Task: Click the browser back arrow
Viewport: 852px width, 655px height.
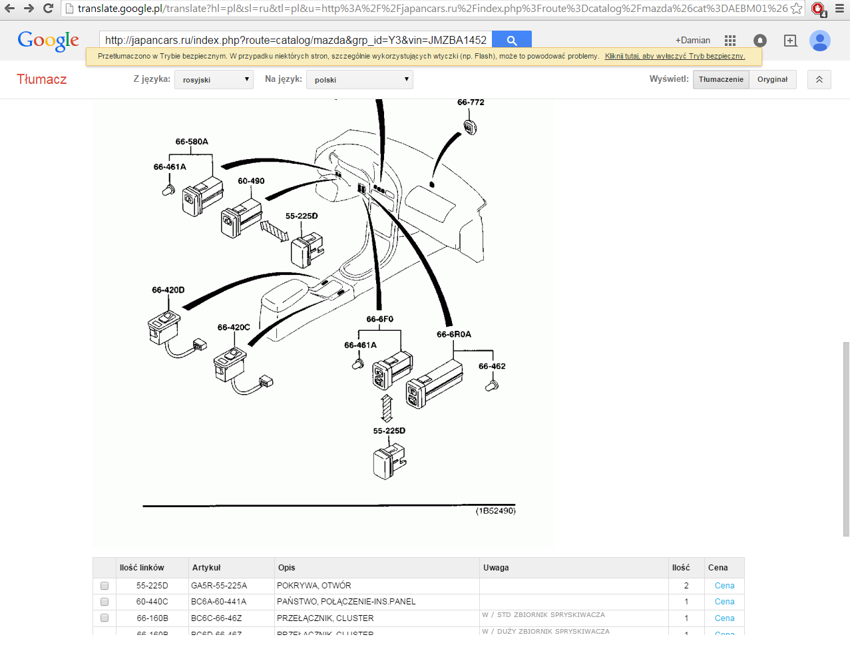Action: [10, 9]
